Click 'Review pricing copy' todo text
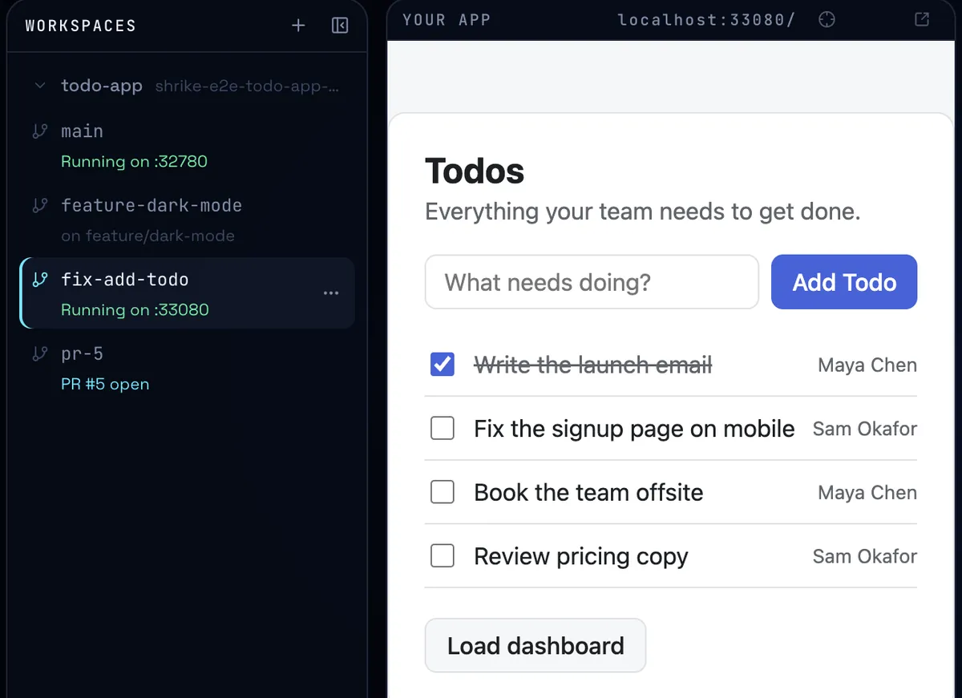 click(x=581, y=556)
